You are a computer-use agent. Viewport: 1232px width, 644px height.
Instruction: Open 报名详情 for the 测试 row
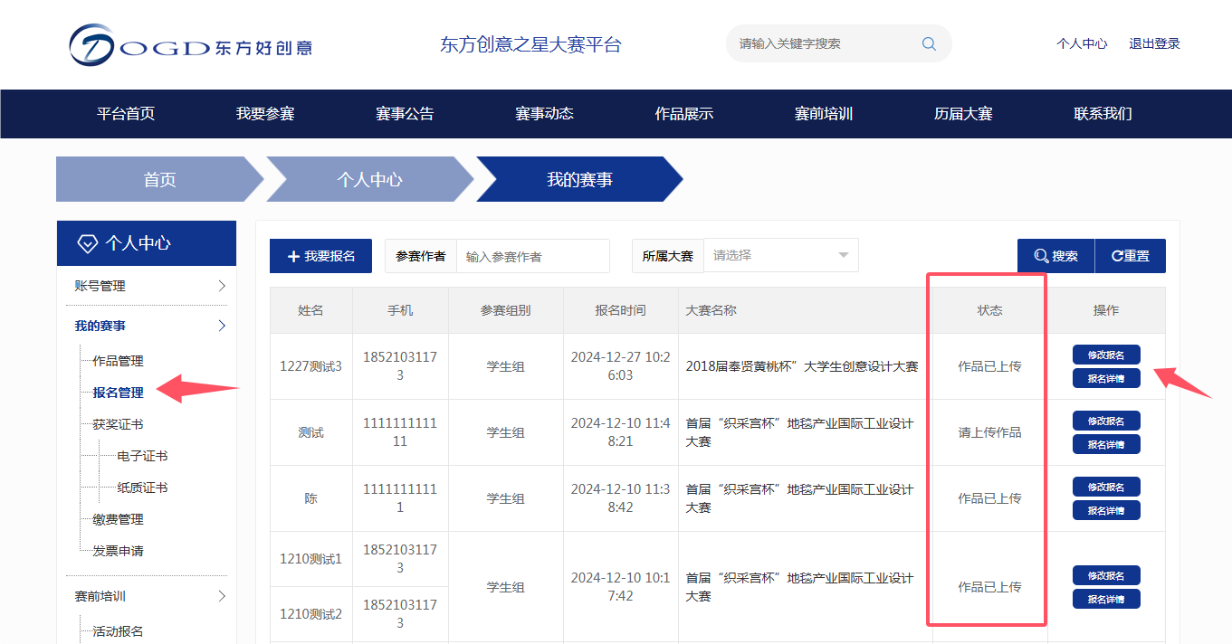[1106, 443]
